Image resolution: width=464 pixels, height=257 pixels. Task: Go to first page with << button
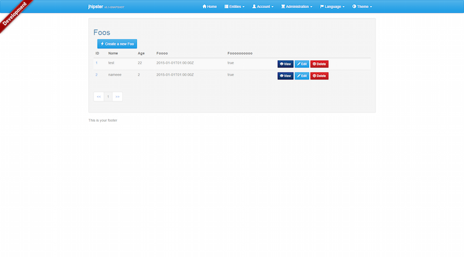click(x=99, y=96)
